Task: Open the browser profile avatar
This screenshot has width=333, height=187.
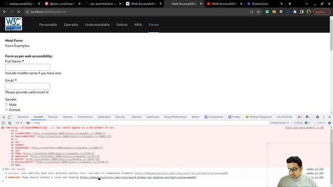Action: [x=309, y=12]
